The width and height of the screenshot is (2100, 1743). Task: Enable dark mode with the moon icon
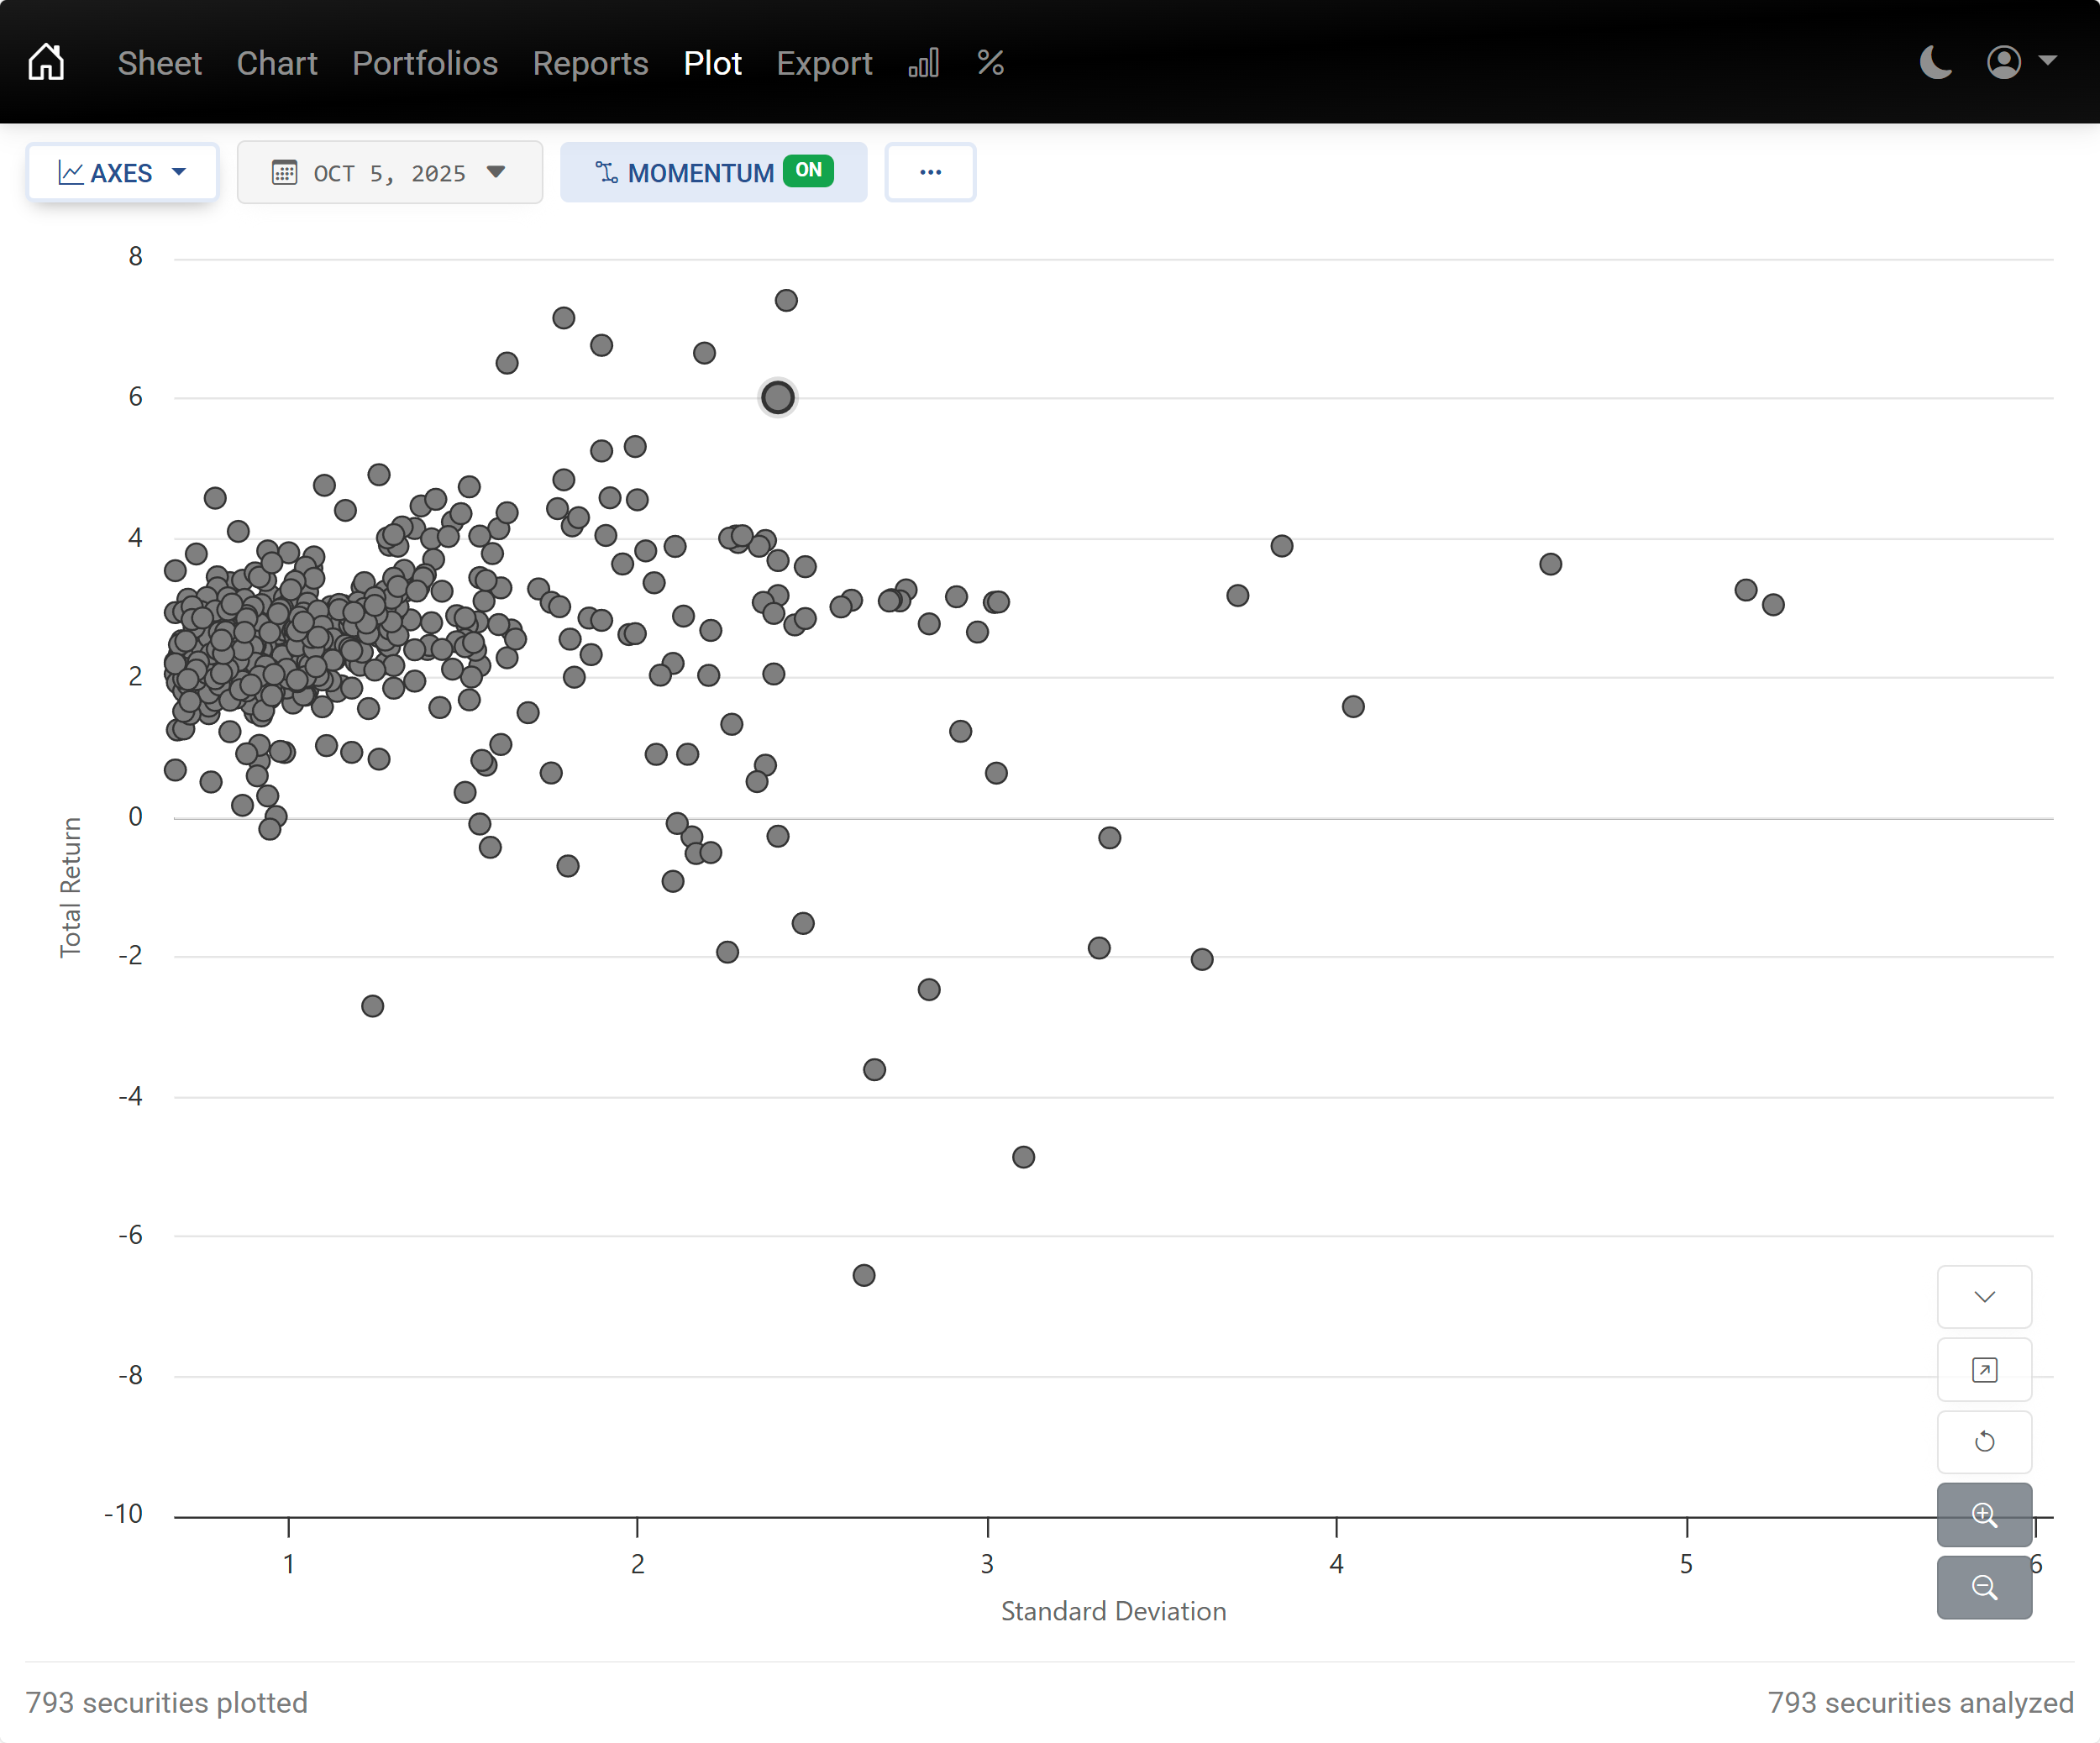(1936, 62)
